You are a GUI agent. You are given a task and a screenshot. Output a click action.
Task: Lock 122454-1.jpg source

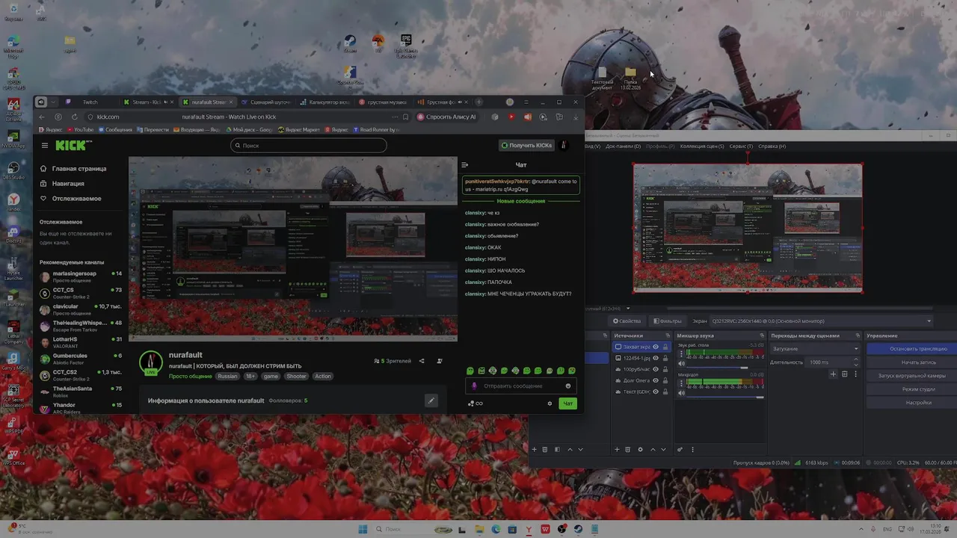[665, 358]
